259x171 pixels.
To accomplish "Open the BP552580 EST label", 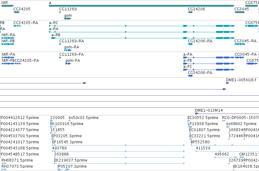I will pyautogui.click(x=200, y=142).
